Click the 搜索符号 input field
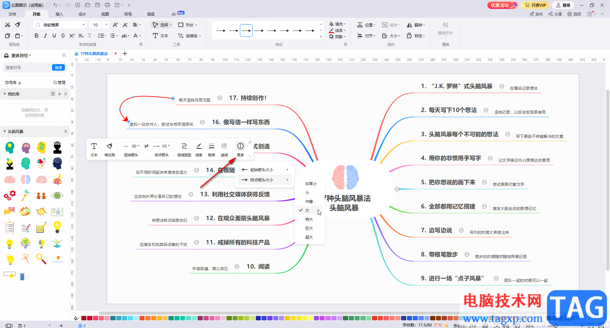 (27, 67)
